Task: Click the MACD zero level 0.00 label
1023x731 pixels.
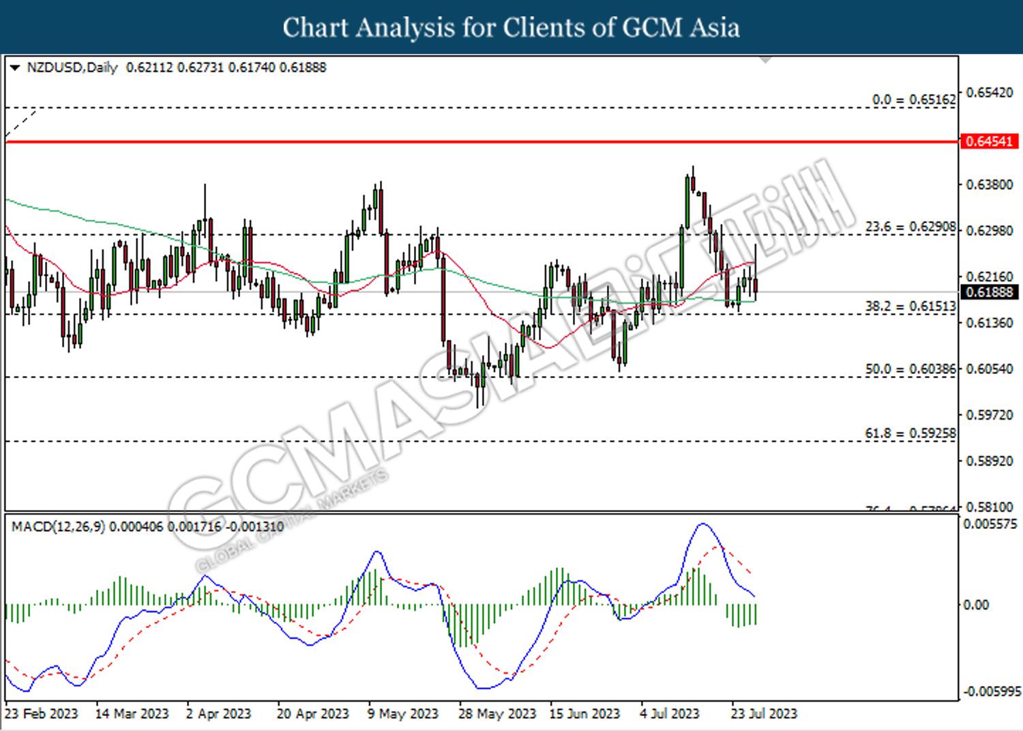Action: (975, 605)
